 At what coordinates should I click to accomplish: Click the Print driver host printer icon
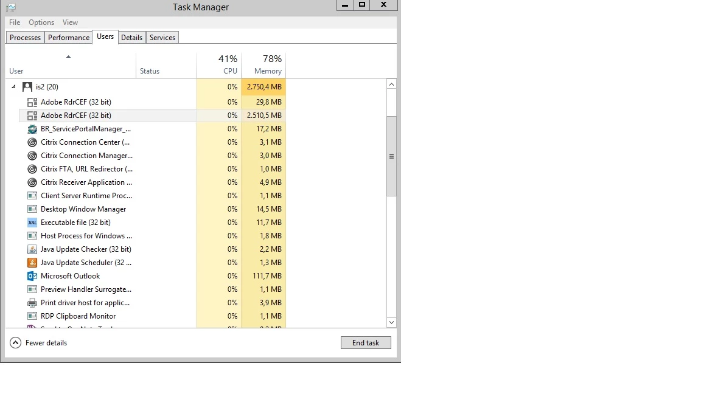pyautogui.click(x=32, y=303)
